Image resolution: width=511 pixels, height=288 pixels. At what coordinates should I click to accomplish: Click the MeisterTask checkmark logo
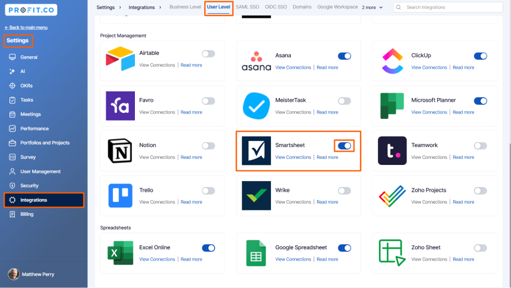[256, 106]
